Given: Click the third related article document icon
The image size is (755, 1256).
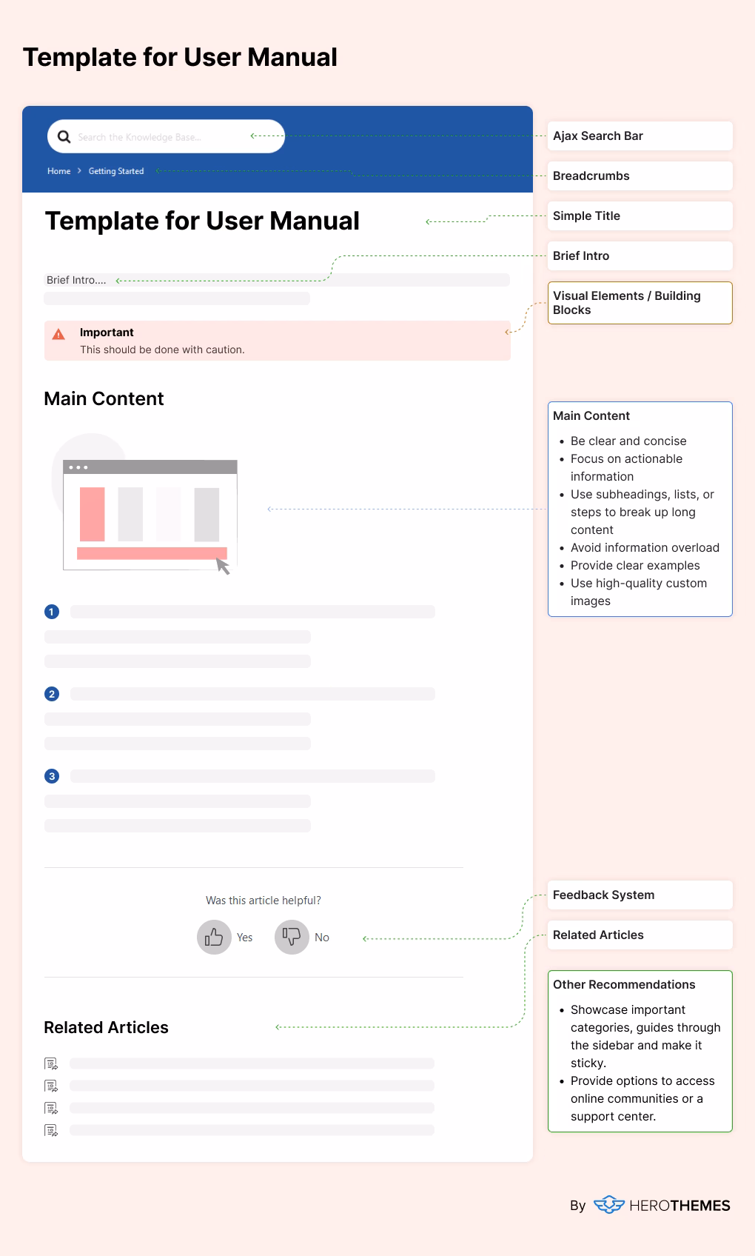Looking at the screenshot, I should point(51,1109).
